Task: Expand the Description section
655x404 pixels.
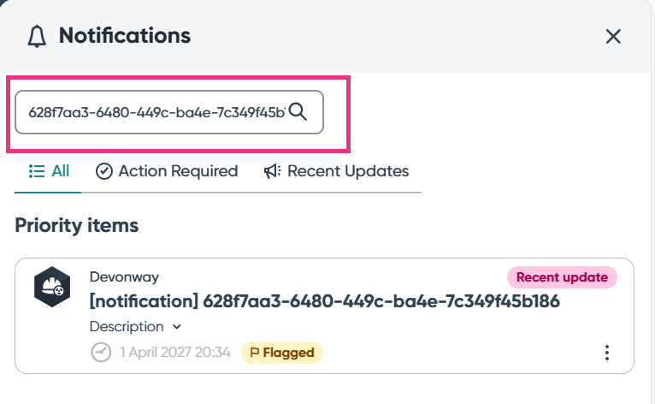Action: tap(127, 326)
